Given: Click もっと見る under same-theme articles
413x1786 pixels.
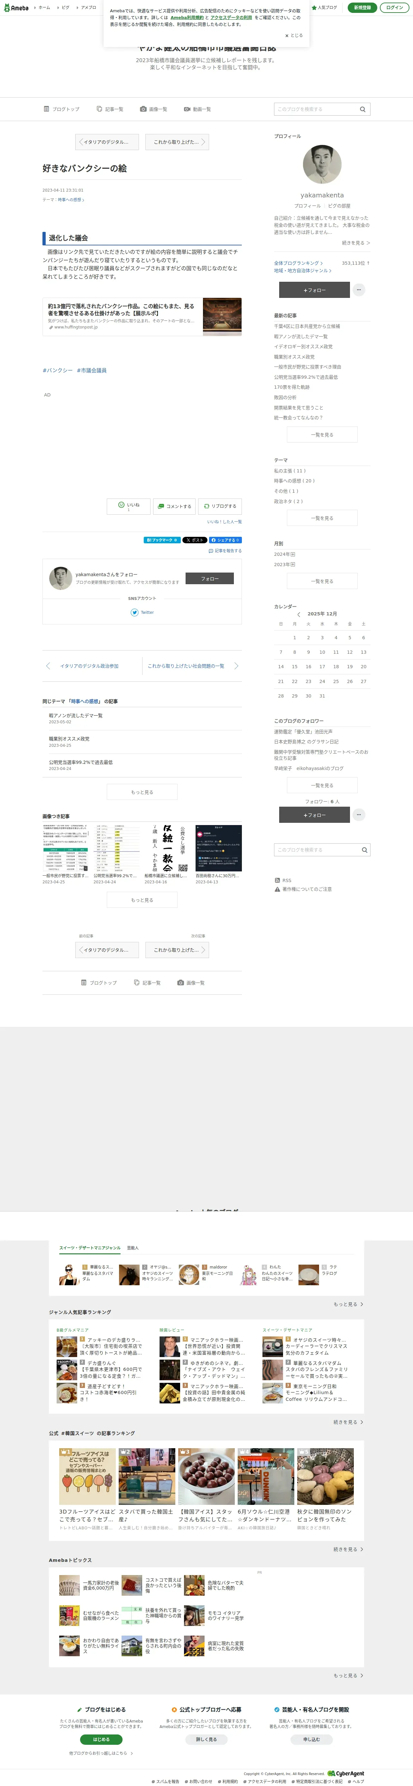Looking at the screenshot, I should [142, 792].
